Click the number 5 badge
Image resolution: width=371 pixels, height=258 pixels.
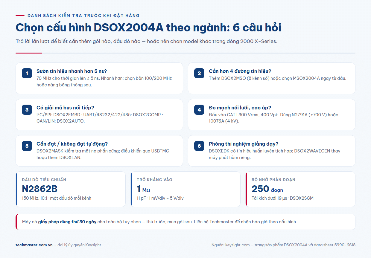point(27,146)
